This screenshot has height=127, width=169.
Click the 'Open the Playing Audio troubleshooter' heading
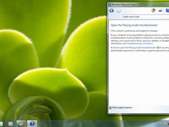pyautogui.click(x=134, y=25)
